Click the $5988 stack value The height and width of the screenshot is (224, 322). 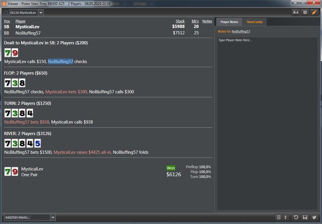(178, 27)
